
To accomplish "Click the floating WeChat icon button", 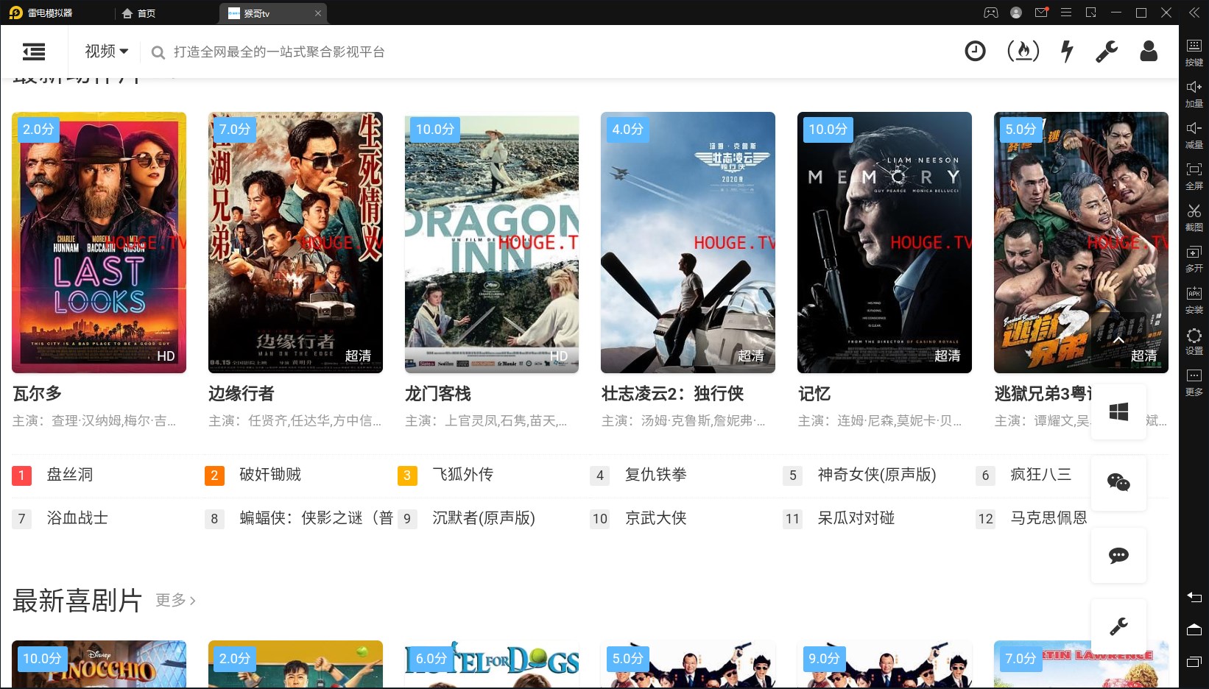I will 1118,483.
